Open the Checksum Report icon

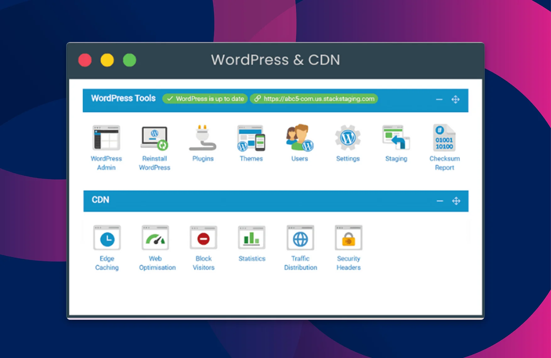coord(444,138)
